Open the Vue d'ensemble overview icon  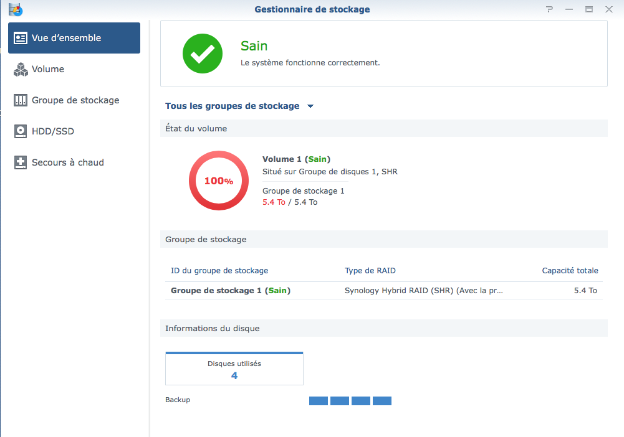click(x=21, y=38)
